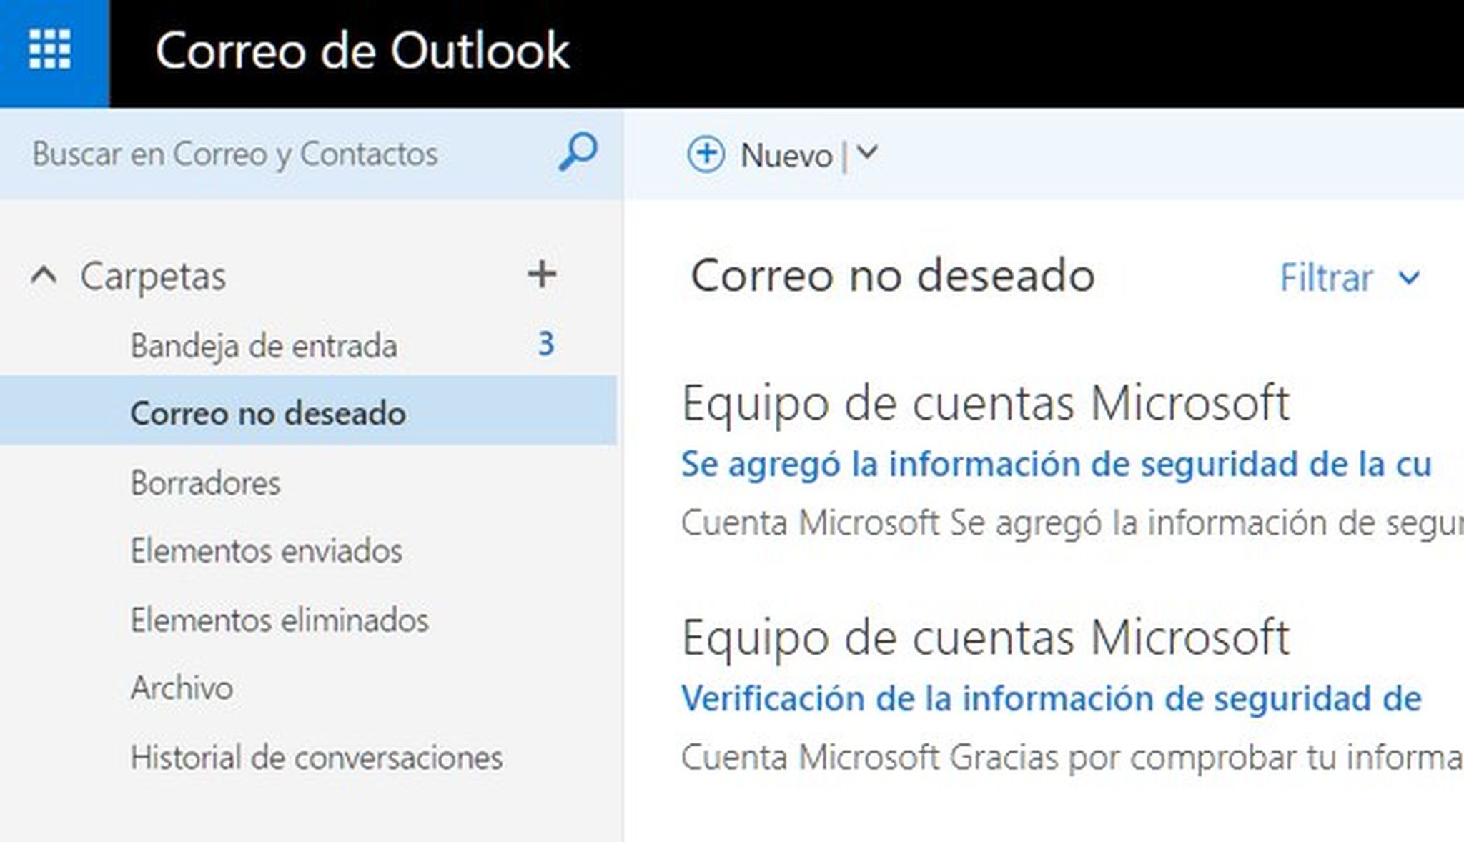Click the Nuevo button
The width and height of the screenshot is (1464, 842).
[786, 155]
